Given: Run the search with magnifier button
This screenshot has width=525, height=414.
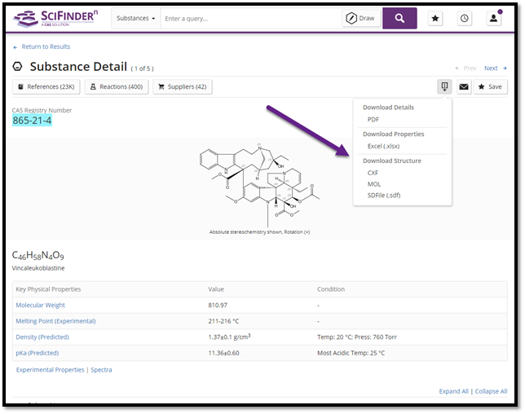Looking at the screenshot, I should click(399, 18).
